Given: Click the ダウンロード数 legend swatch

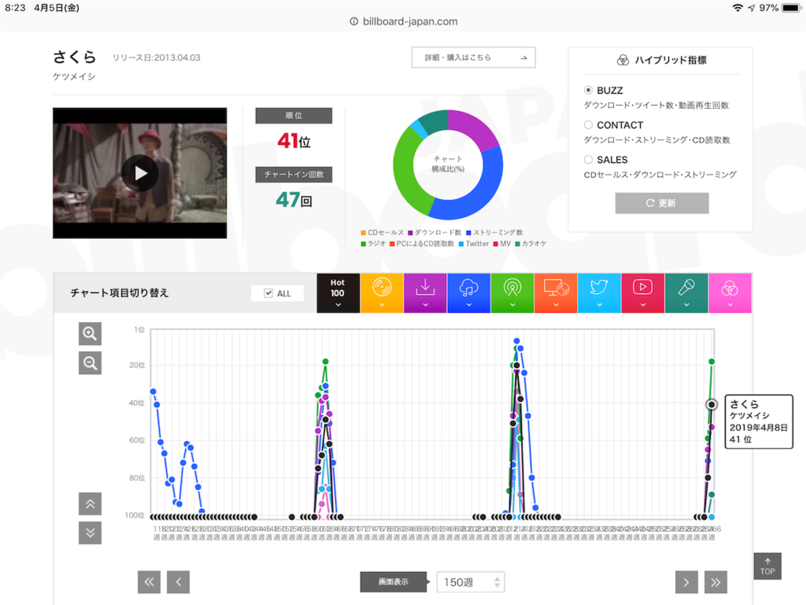Looking at the screenshot, I should 410,233.
